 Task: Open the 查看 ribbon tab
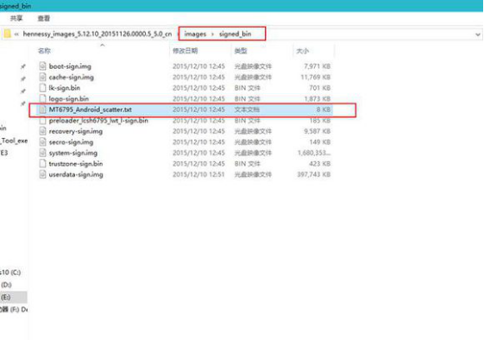coord(44,18)
